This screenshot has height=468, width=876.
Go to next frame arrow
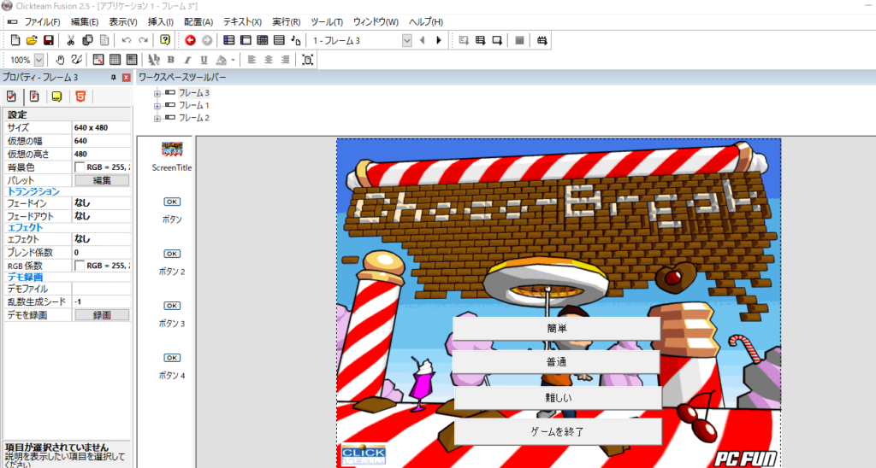439,40
